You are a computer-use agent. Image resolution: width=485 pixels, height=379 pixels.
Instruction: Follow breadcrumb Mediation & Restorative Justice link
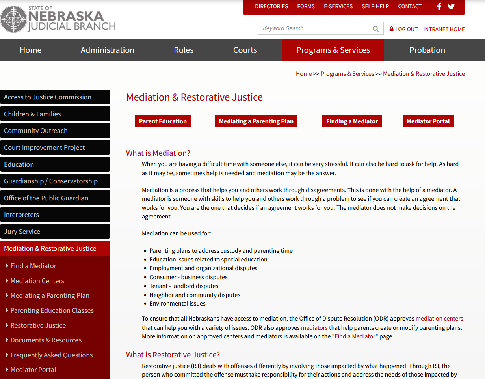pos(424,74)
